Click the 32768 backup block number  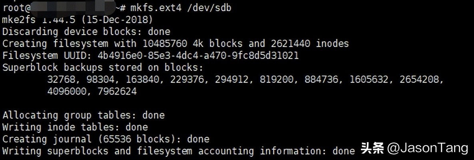pyautogui.click(x=64, y=80)
